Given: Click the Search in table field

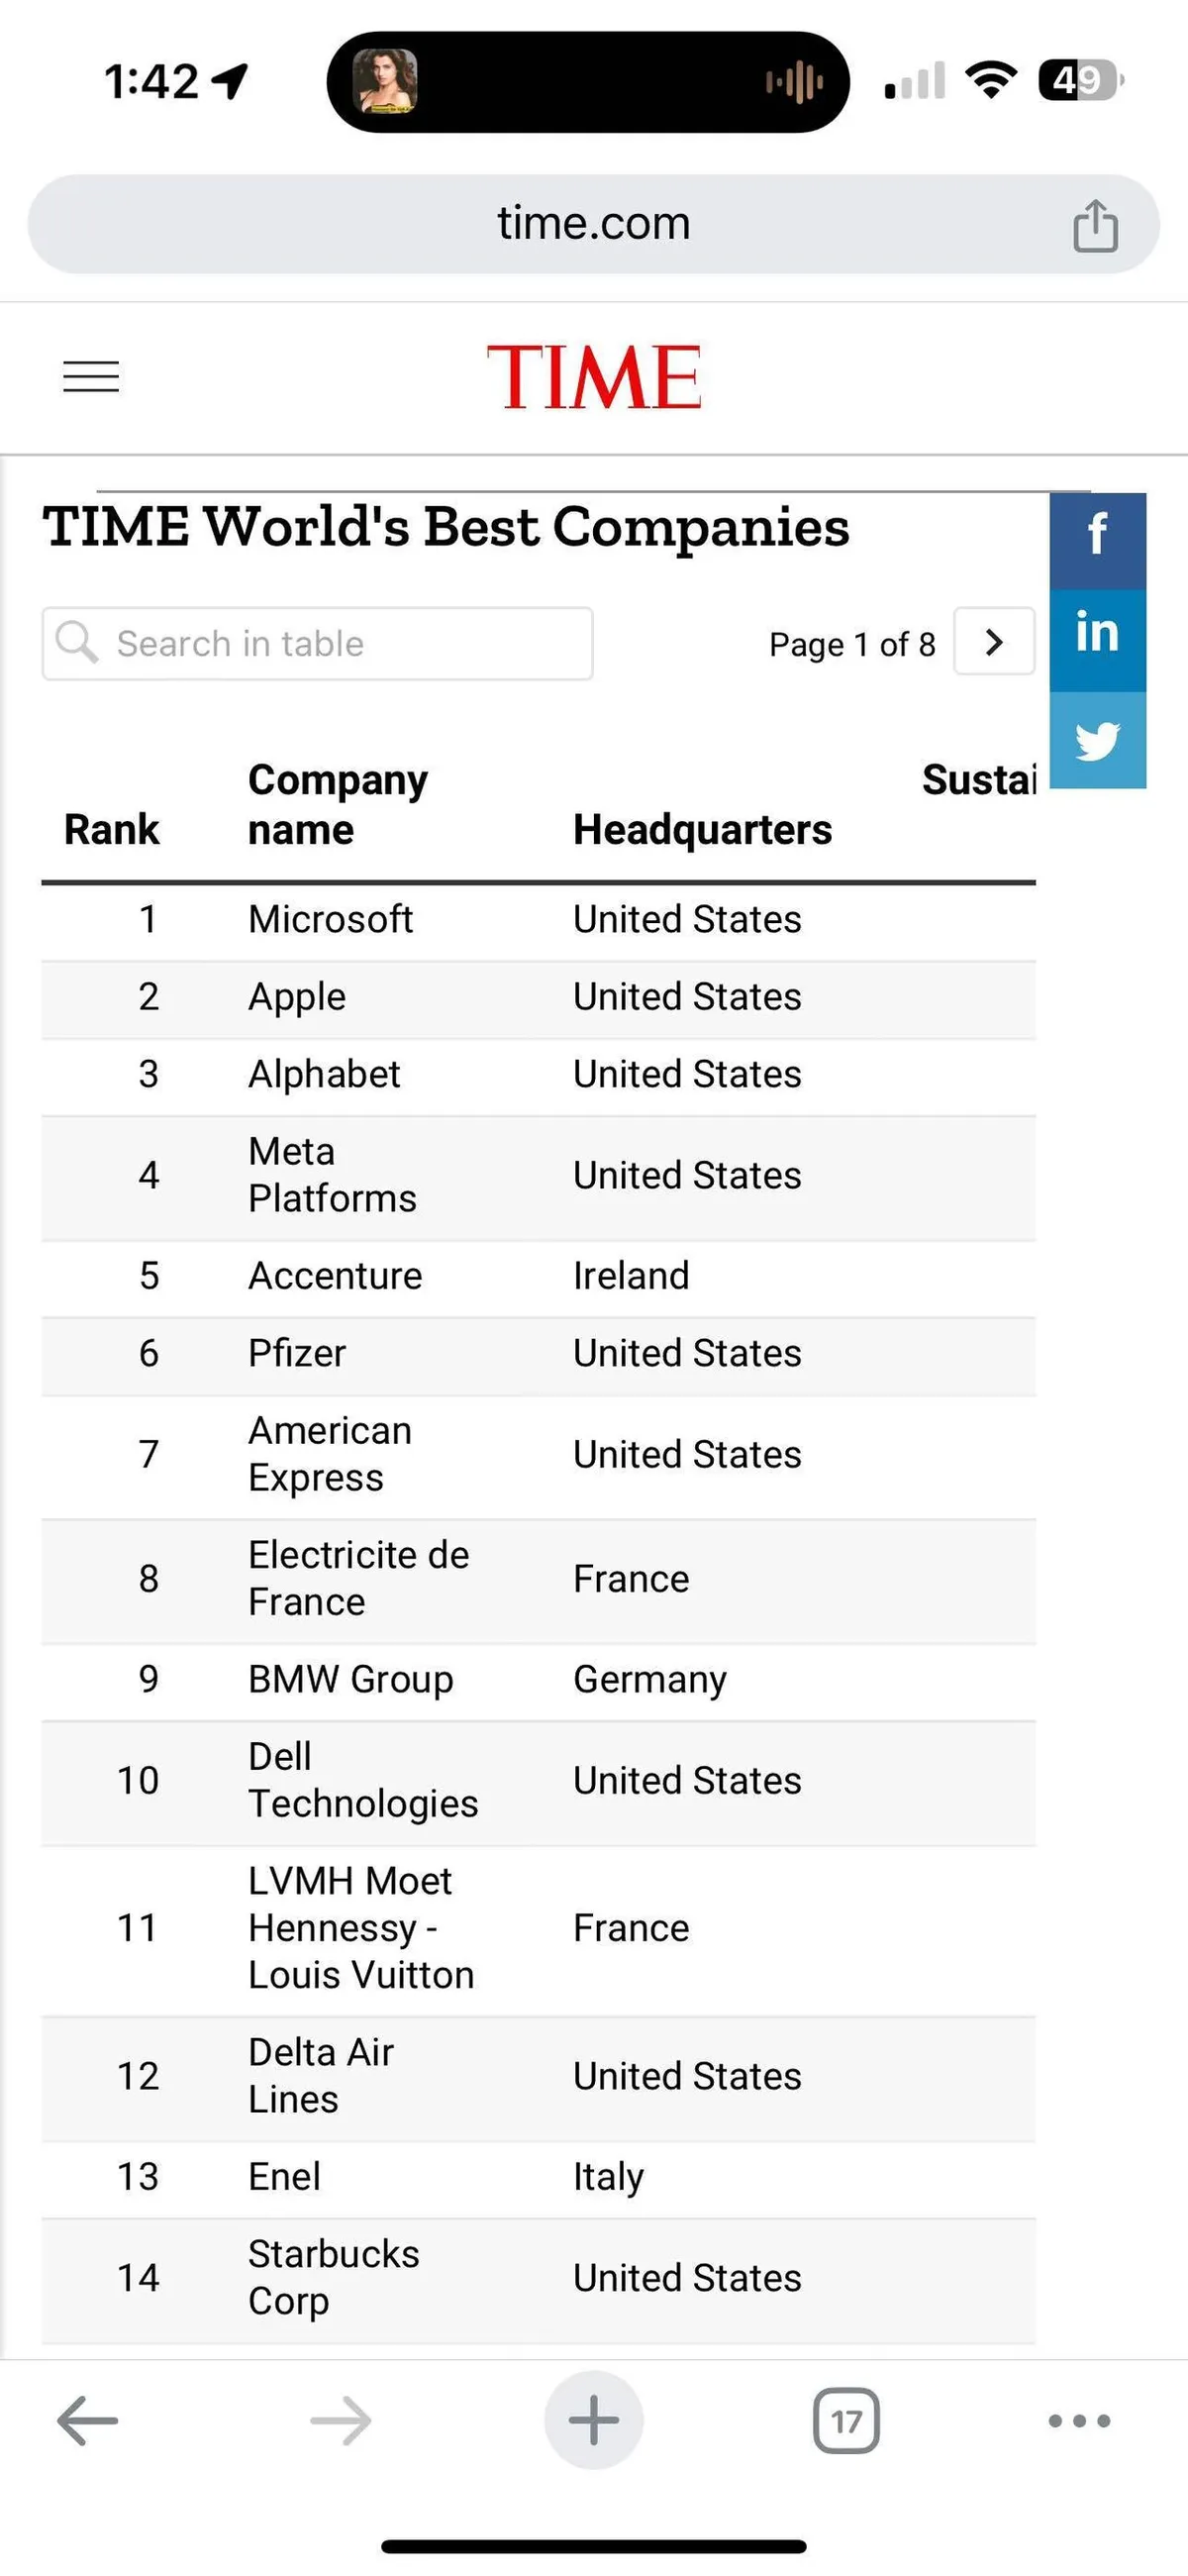Looking at the screenshot, I should (318, 644).
